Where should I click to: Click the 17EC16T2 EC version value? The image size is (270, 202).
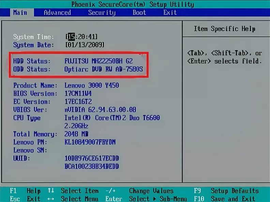pyautogui.click(x=78, y=102)
